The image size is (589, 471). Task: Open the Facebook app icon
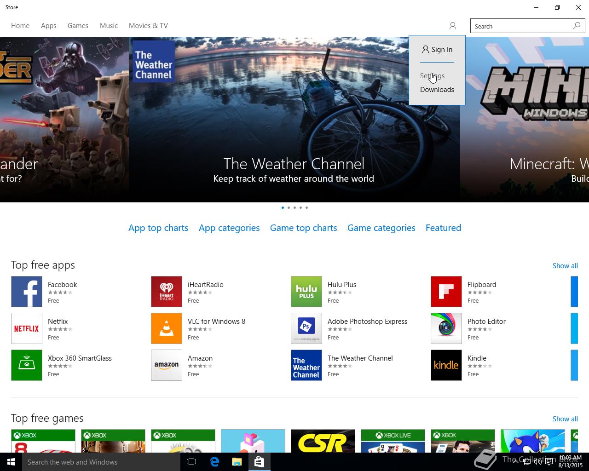pyautogui.click(x=27, y=292)
